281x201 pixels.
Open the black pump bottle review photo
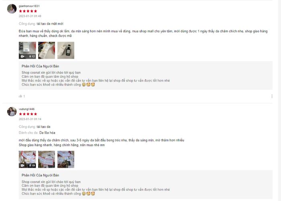(x=66, y=50)
